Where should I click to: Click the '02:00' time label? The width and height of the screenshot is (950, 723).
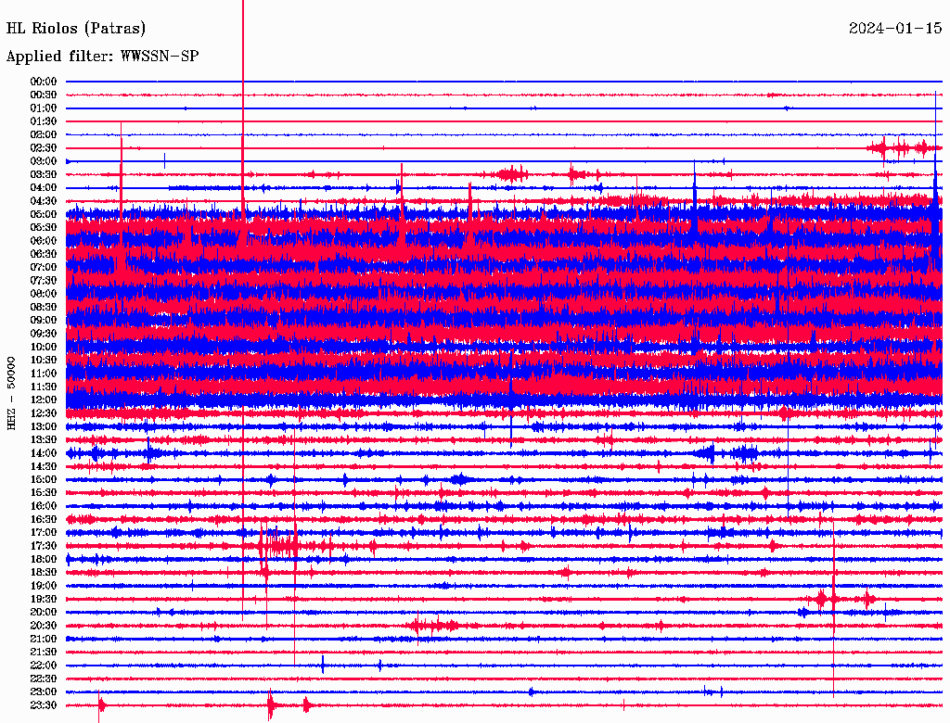[x=44, y=135]
